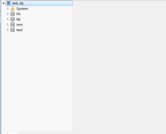Expand the mm database node

tap(8, 24)
